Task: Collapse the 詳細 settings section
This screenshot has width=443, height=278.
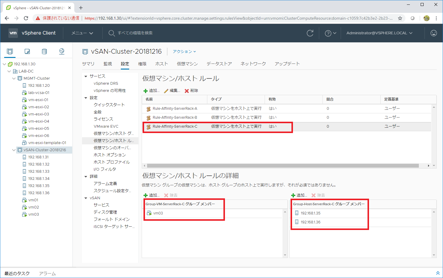Action: (86, 177)
